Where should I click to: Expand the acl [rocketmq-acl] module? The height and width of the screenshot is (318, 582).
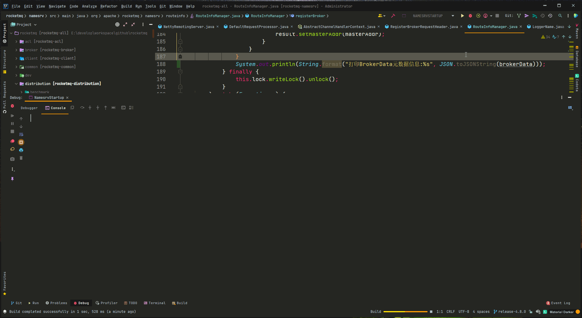click(16, 42)
